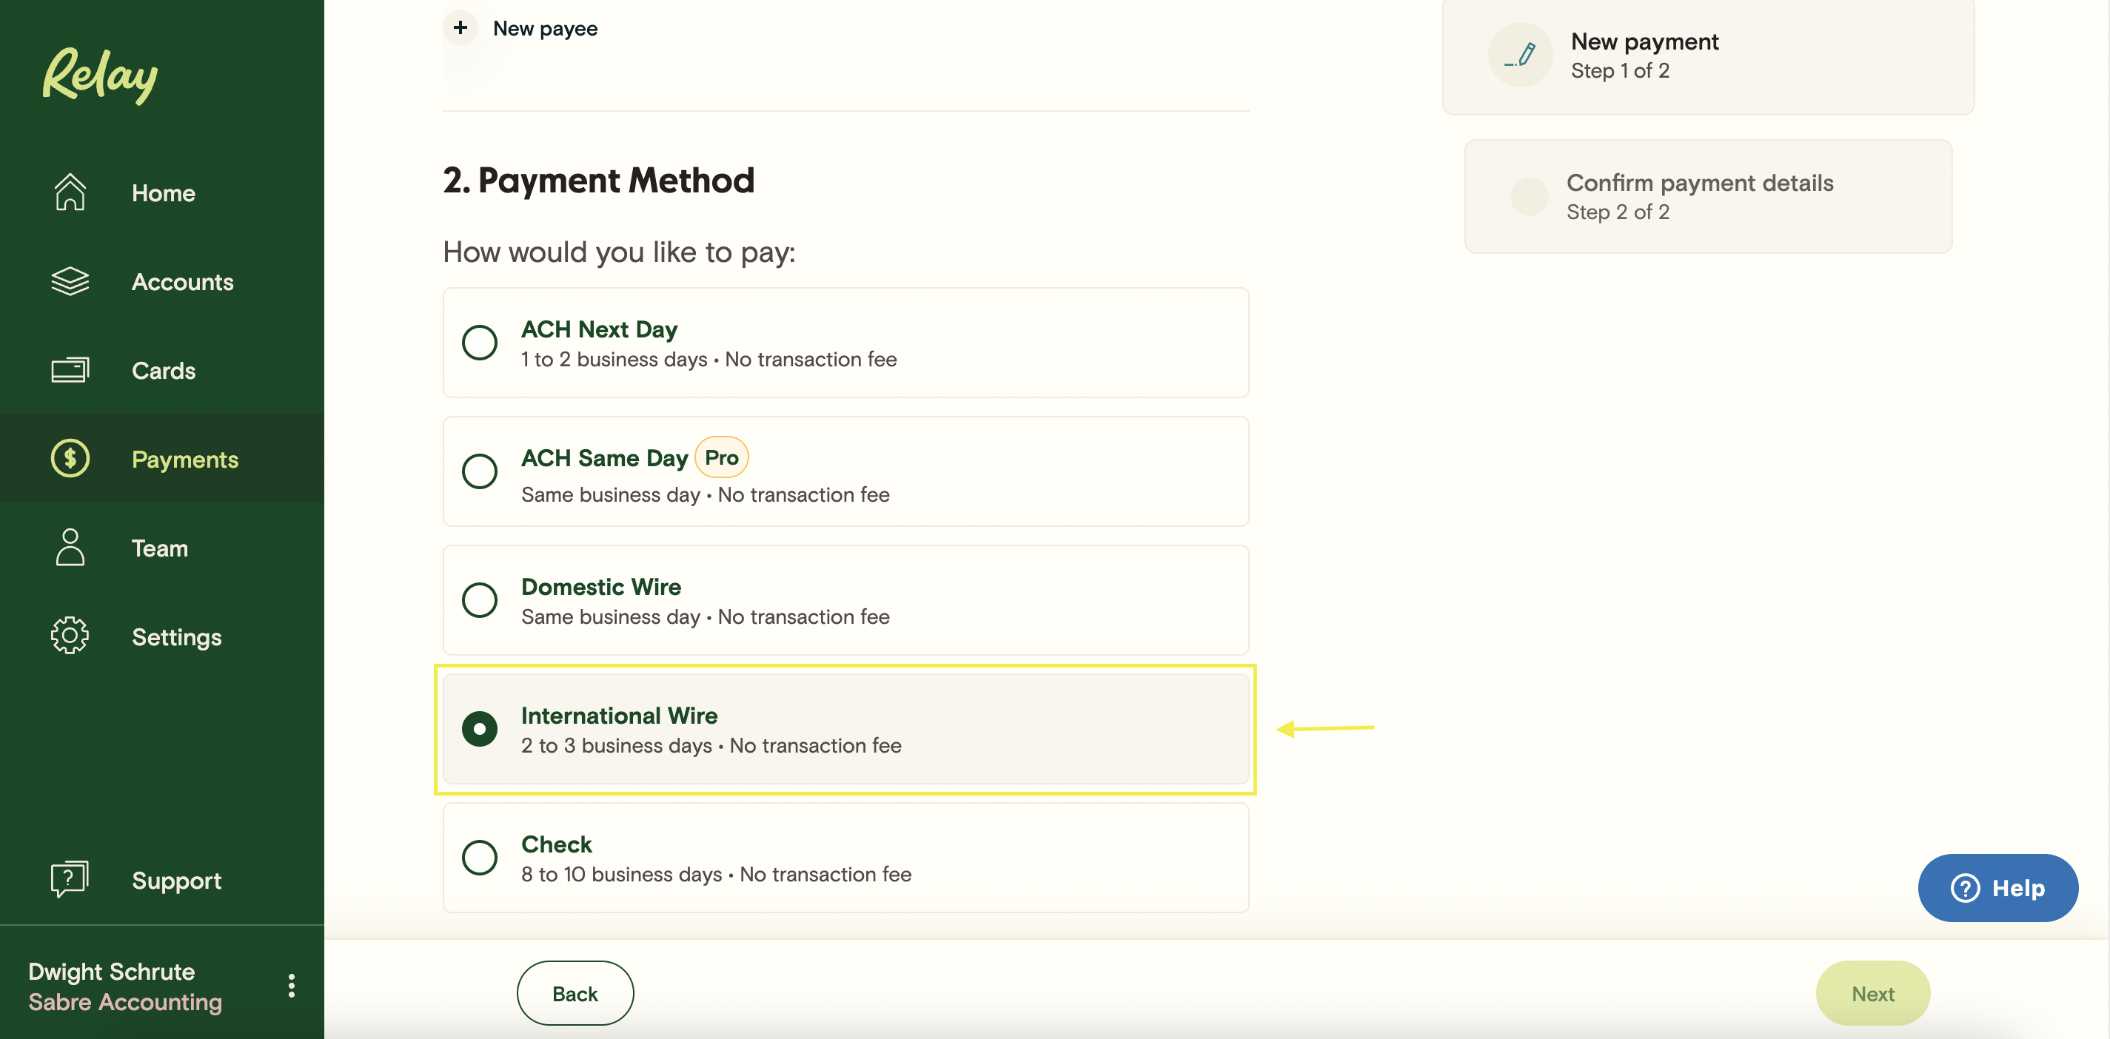Open the Help widget

[x=1997, y=887]
